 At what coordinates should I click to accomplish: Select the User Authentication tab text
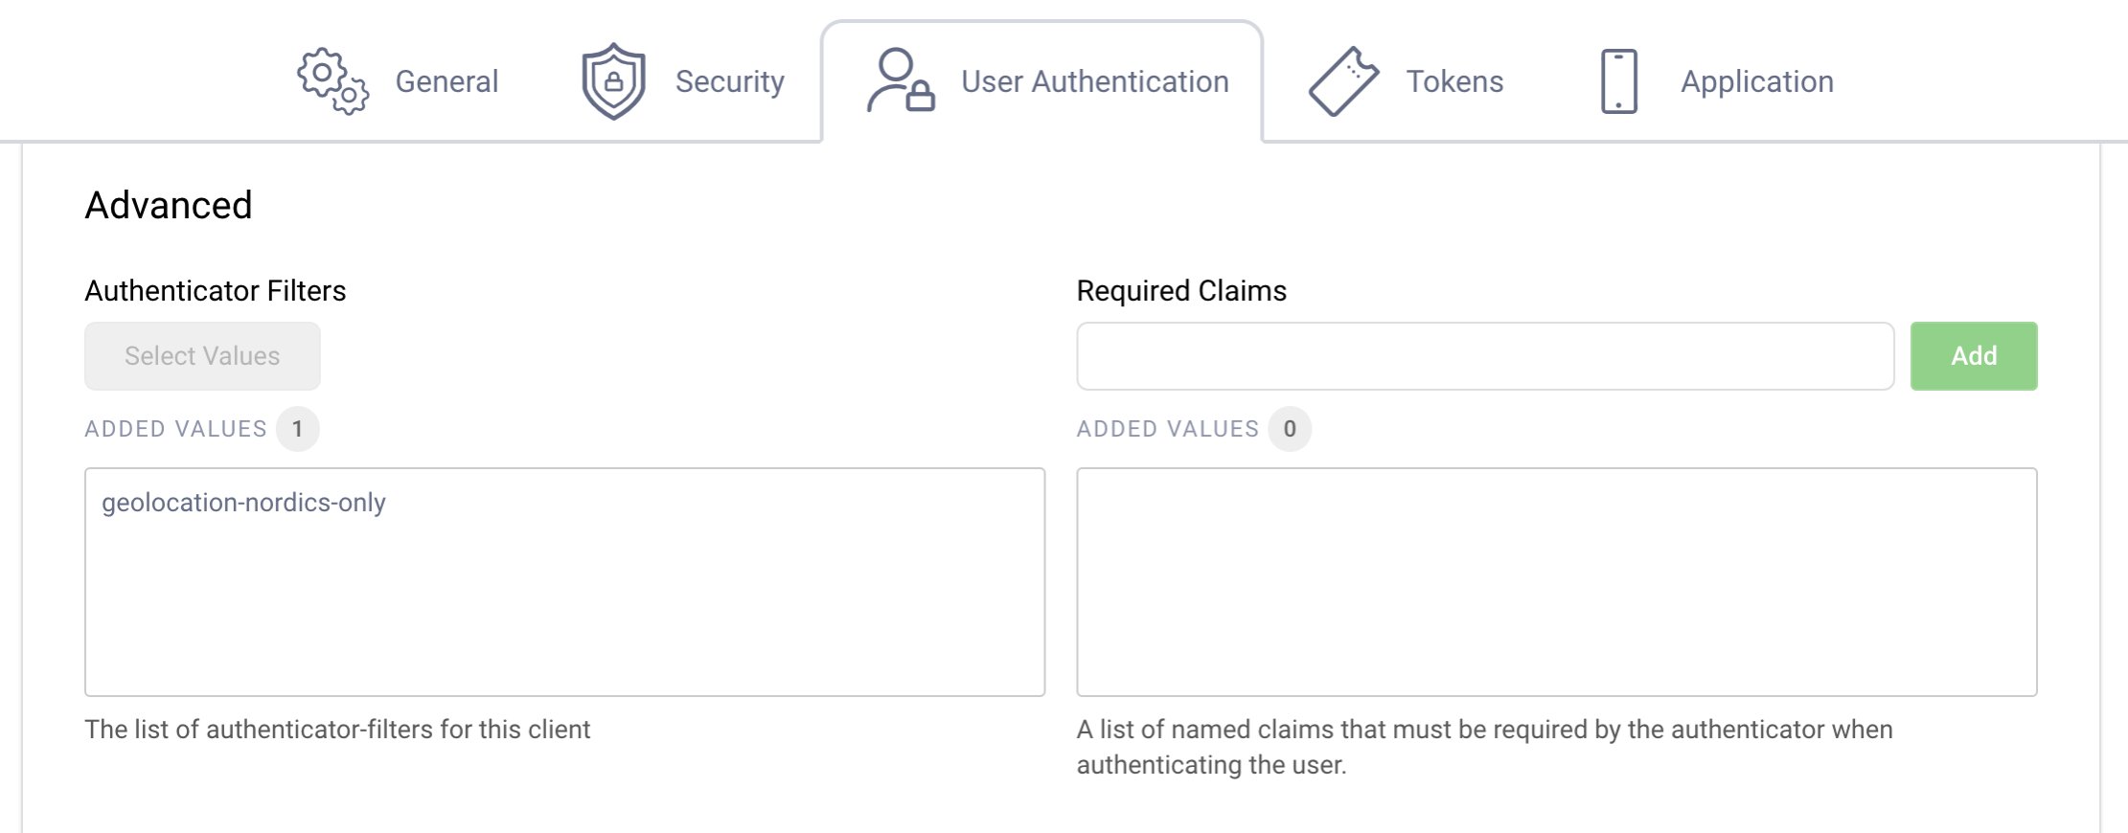point(1094,82)
